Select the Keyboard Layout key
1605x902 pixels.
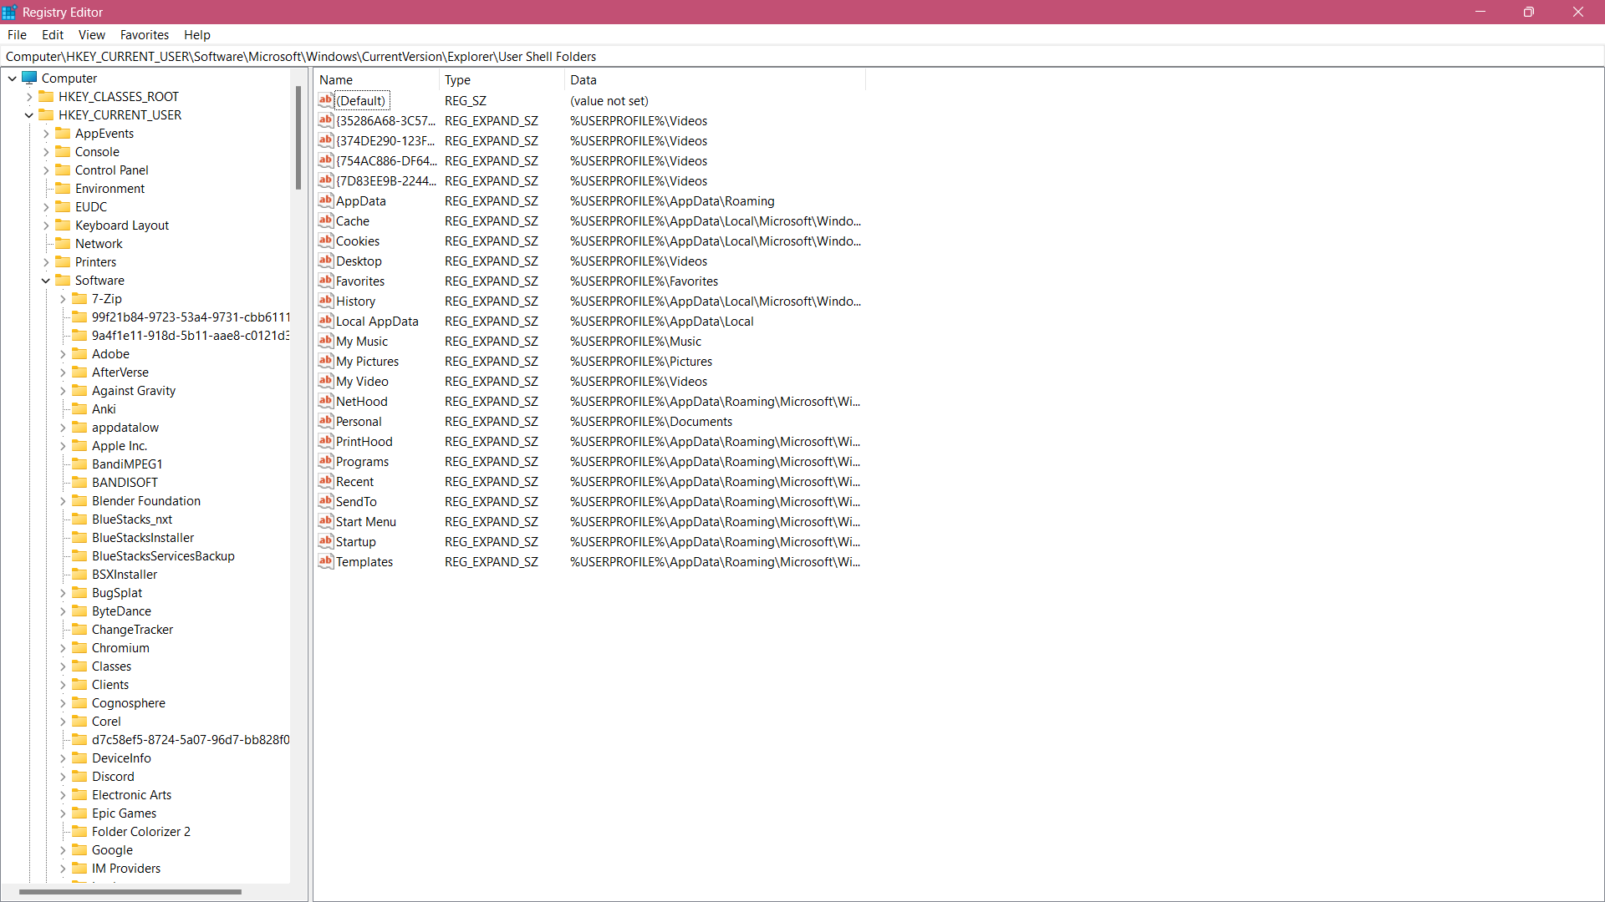click(122, 225)
